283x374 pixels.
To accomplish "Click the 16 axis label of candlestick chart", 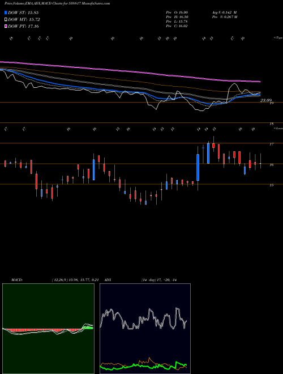I will pyautogui.click(x=272, y=164).
